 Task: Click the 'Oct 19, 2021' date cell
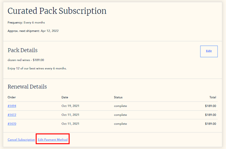[x=71, y=106]
